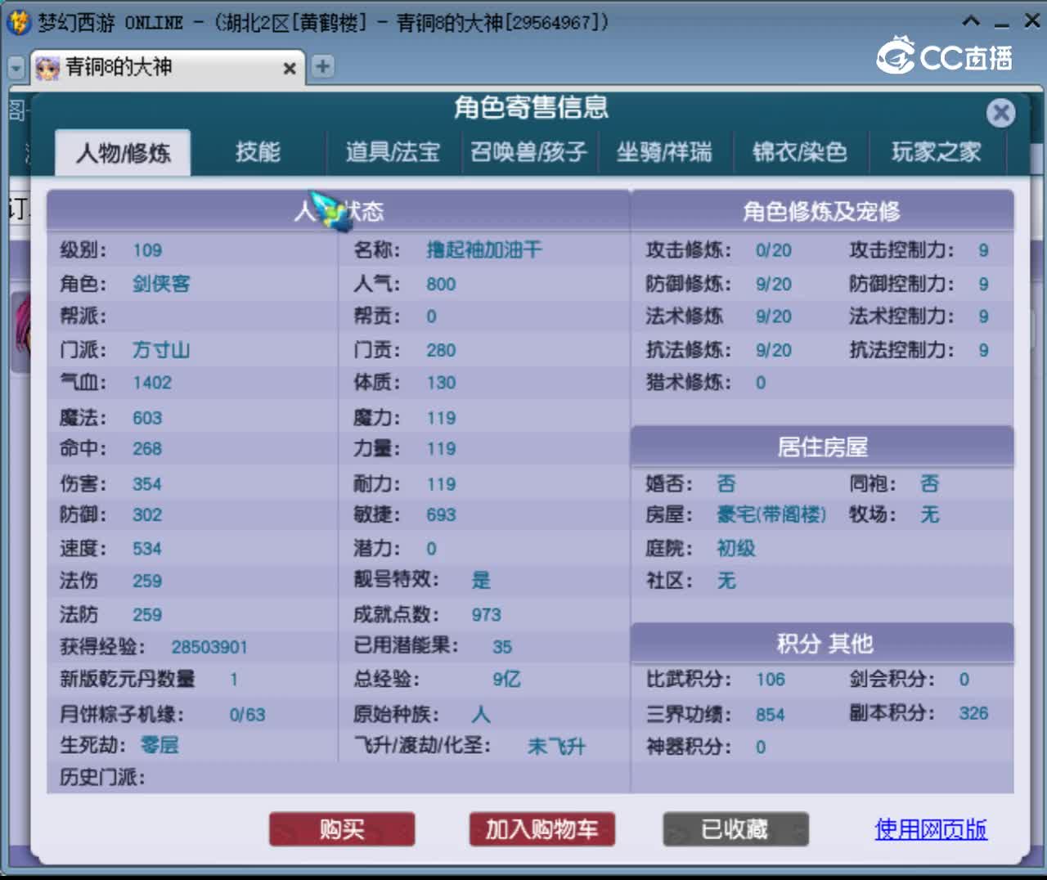Click the 生死劫 value 零层
The image size is (1047, 880).
click(159, 745)
